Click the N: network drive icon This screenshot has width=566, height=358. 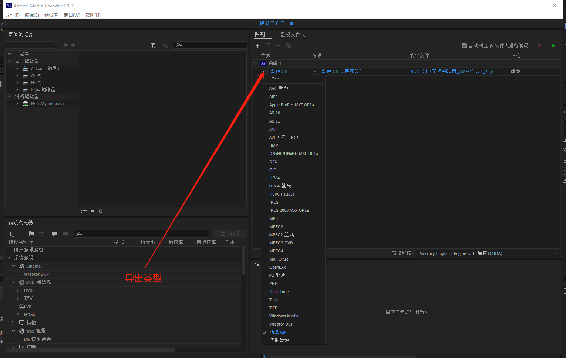(x=26, y=104)
